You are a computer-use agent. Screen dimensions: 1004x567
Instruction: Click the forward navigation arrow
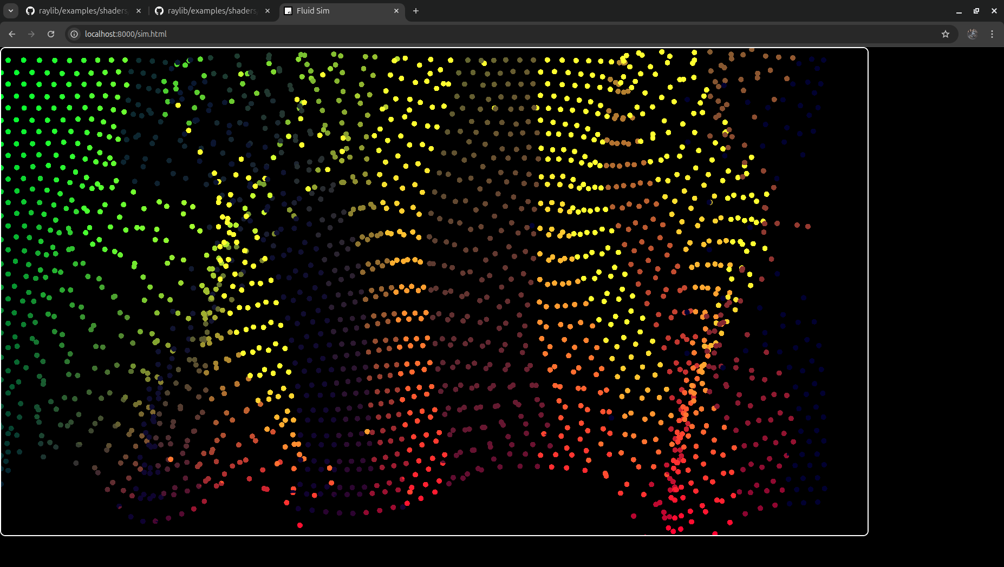point(31,34)
